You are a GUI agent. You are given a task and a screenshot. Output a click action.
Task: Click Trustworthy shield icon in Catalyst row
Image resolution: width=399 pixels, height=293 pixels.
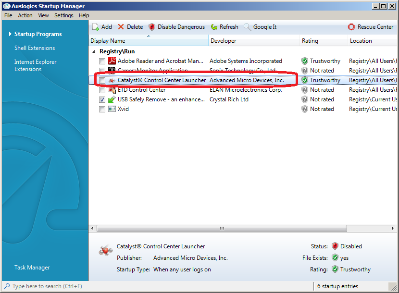(305, 80)
